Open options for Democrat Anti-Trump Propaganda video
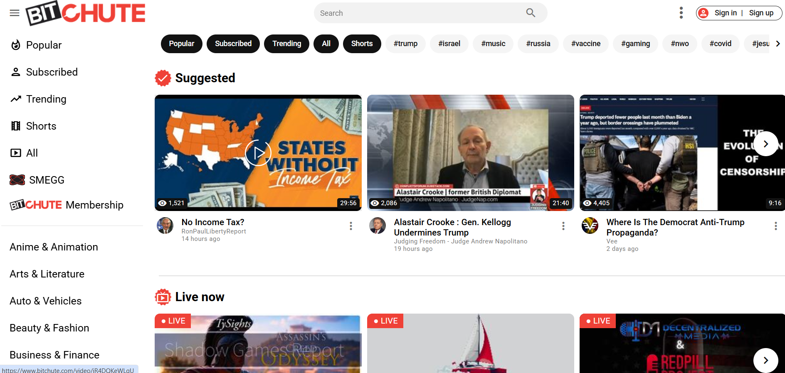The height and width of the screenshot is (373, 785). [x=776, y=226]
